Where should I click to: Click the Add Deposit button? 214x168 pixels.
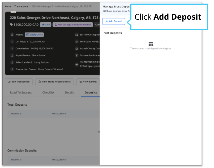click(x=114, y=21)
